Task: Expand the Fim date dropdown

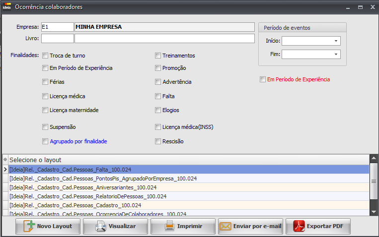Action: [x=336, y=54]
